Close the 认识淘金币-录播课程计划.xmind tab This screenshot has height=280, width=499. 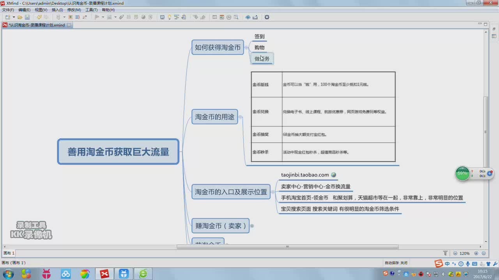tap(69, 25)
